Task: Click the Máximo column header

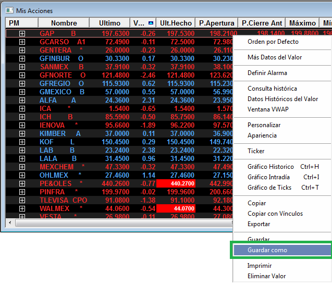Action: tap(302, 23)
